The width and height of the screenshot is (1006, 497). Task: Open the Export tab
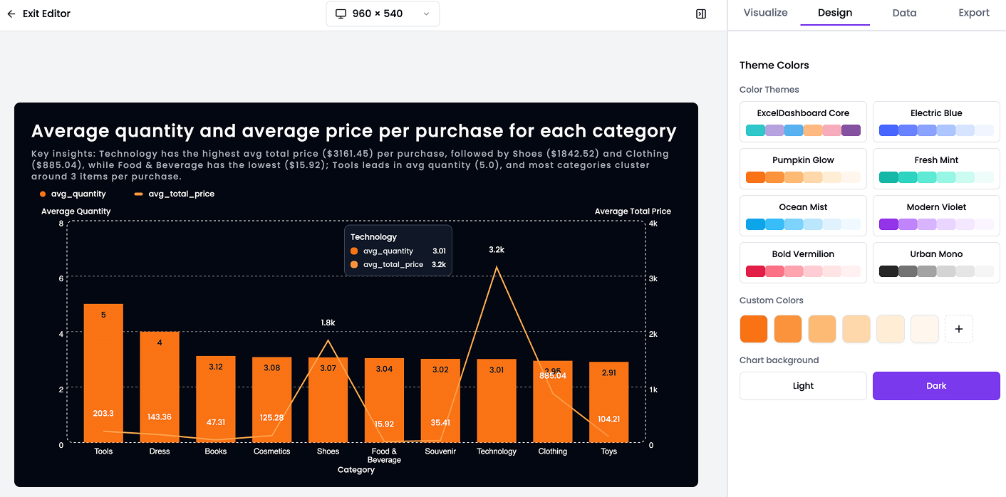(x=973, y=13)
